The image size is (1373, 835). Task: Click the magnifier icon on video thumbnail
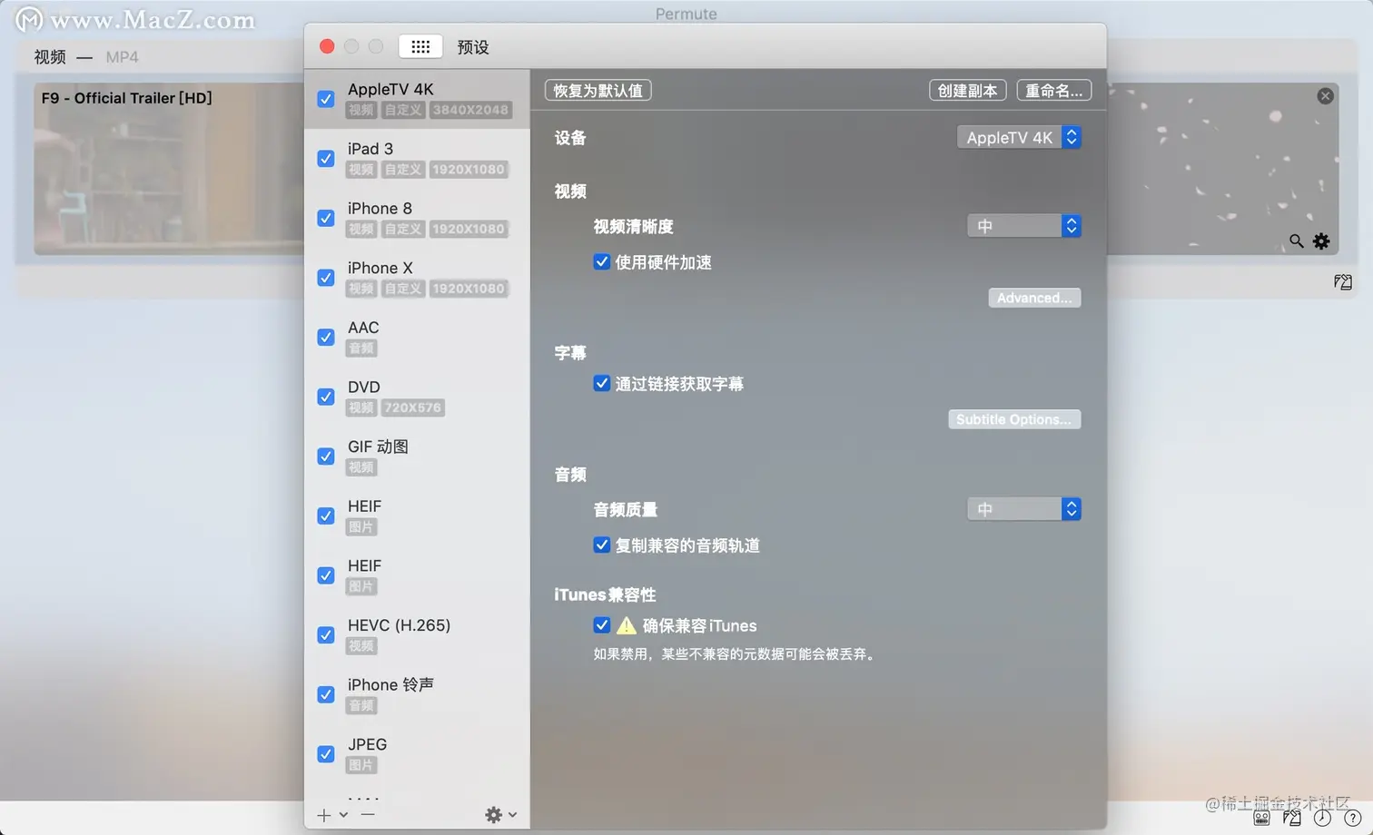[1296, 241]
